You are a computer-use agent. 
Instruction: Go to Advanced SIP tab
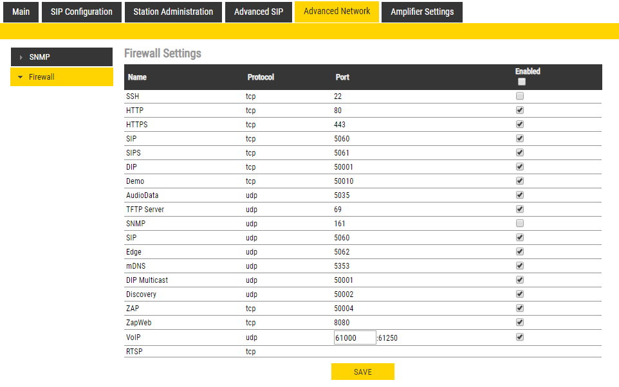pyautogui.click(x=258, y=12)
